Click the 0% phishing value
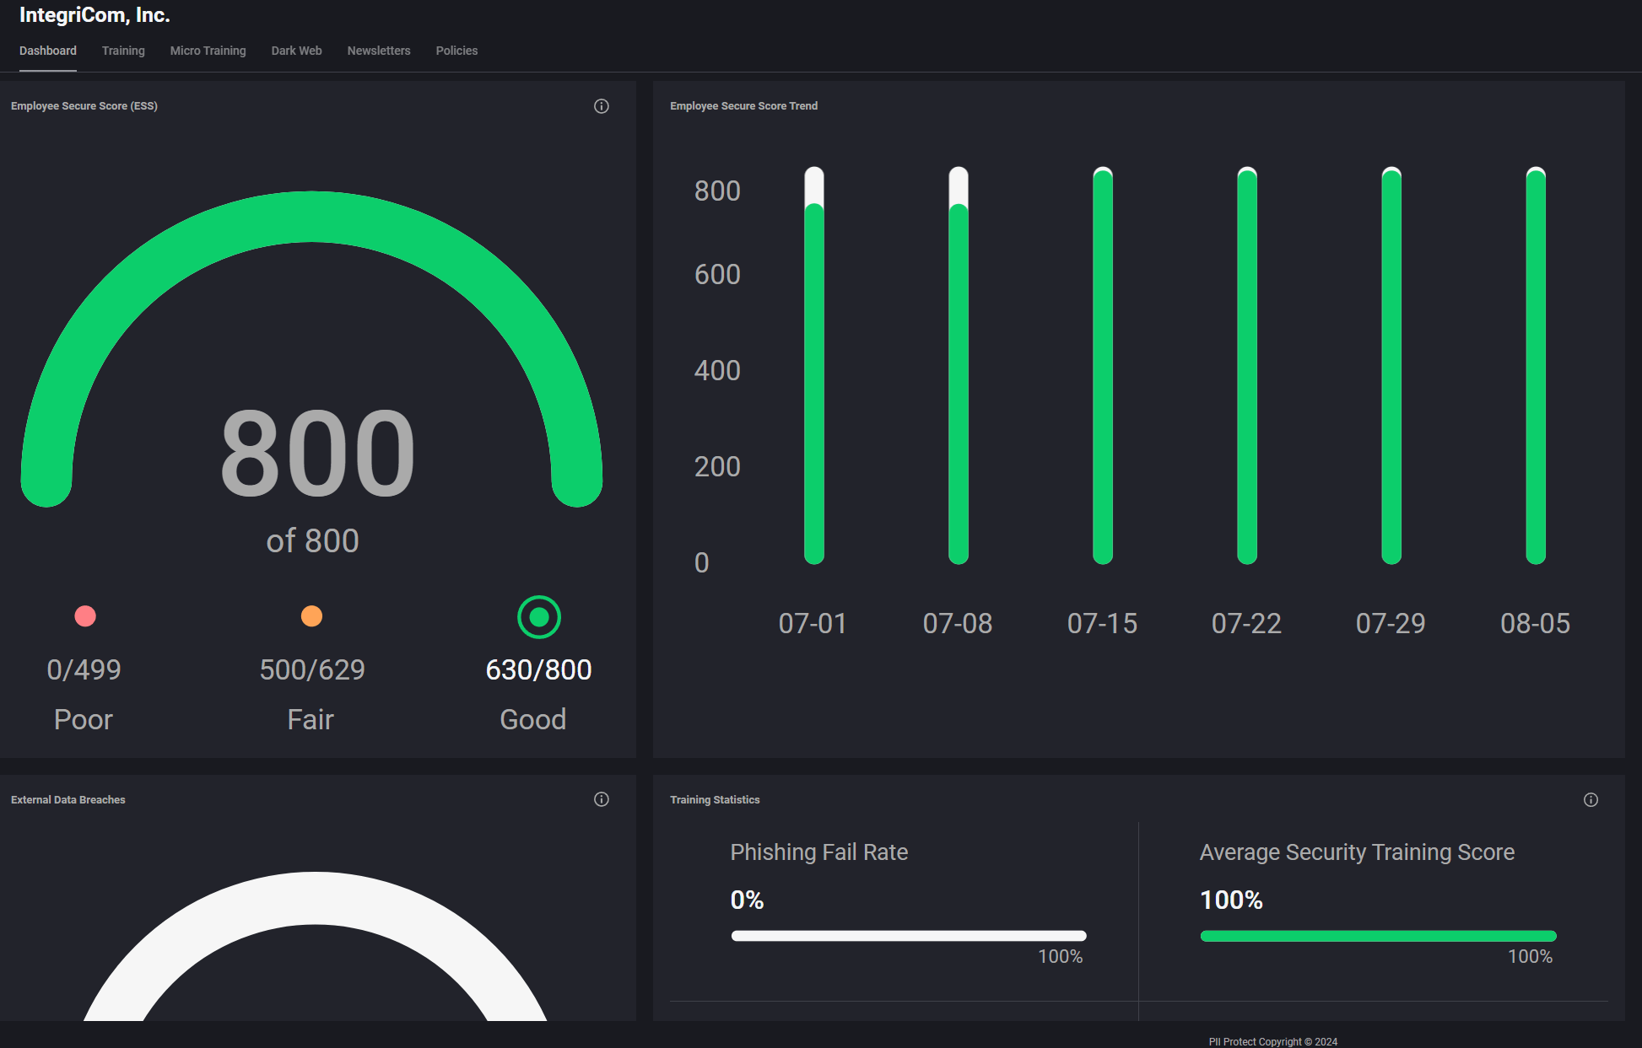 tap(748, 900)
